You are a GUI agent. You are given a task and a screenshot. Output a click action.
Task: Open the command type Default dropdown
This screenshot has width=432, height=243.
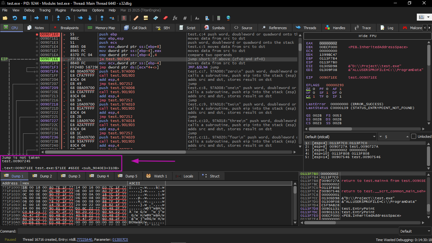point(414,231)
